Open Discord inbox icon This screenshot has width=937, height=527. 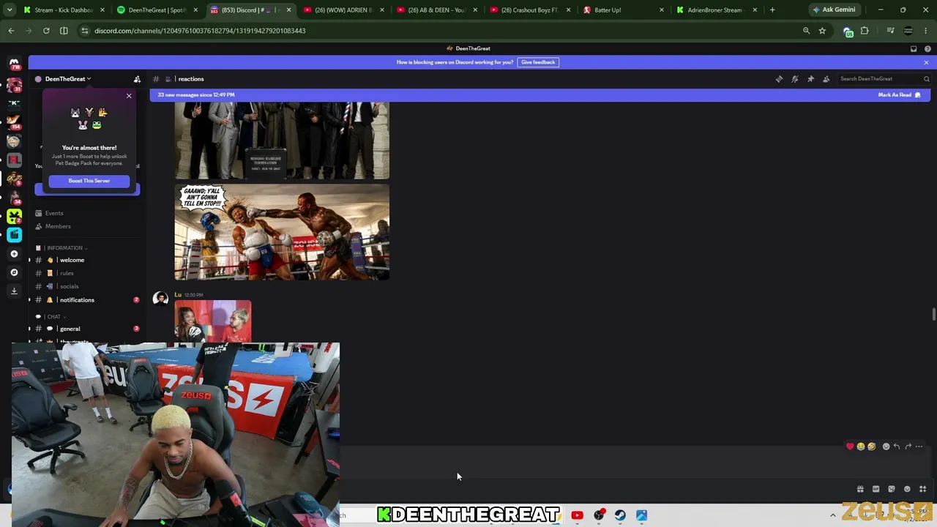point(914,49)
